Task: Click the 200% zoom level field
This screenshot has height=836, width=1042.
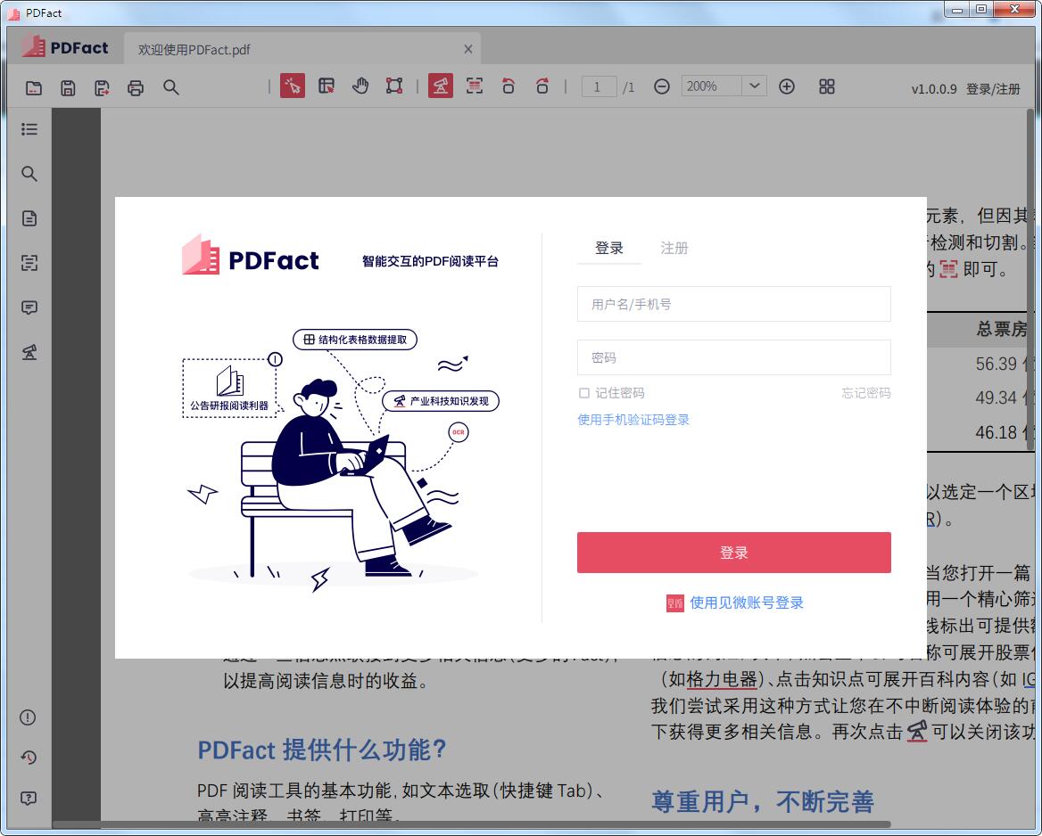Action: [711, 86]
